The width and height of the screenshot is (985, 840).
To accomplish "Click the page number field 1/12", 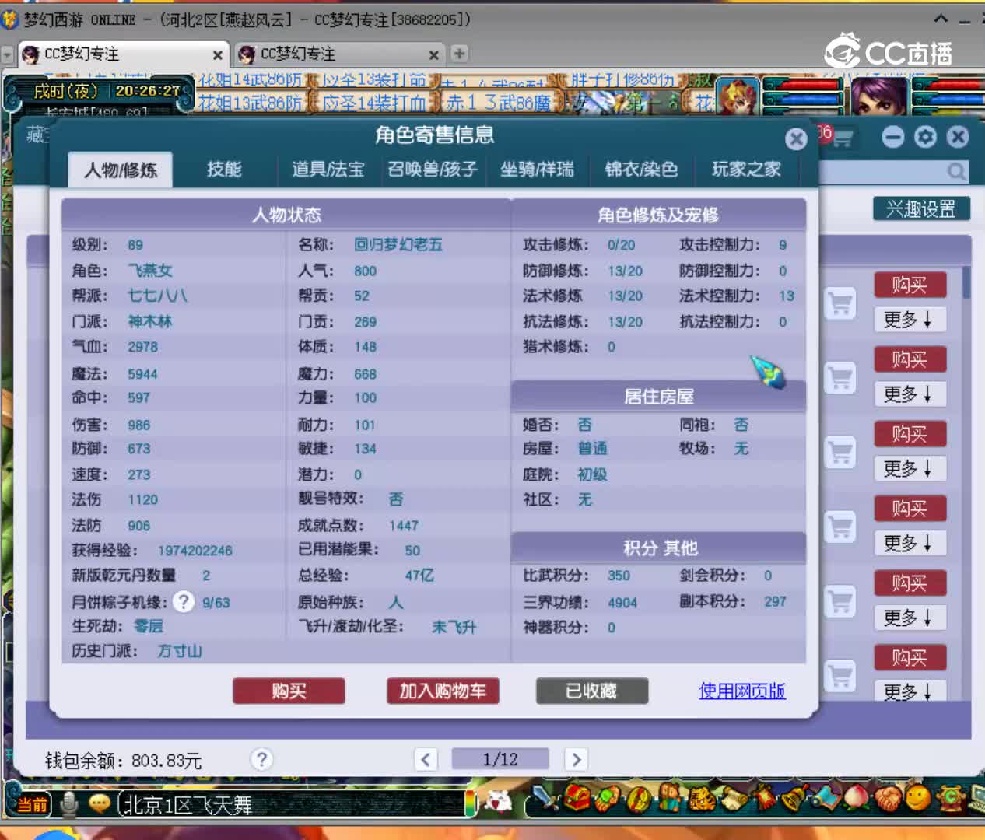I will click(500, 759).
